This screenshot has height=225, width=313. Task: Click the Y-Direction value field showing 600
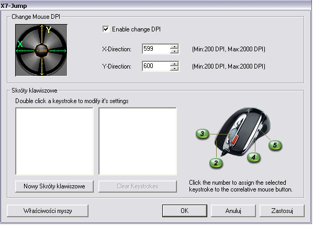[156, 66]
